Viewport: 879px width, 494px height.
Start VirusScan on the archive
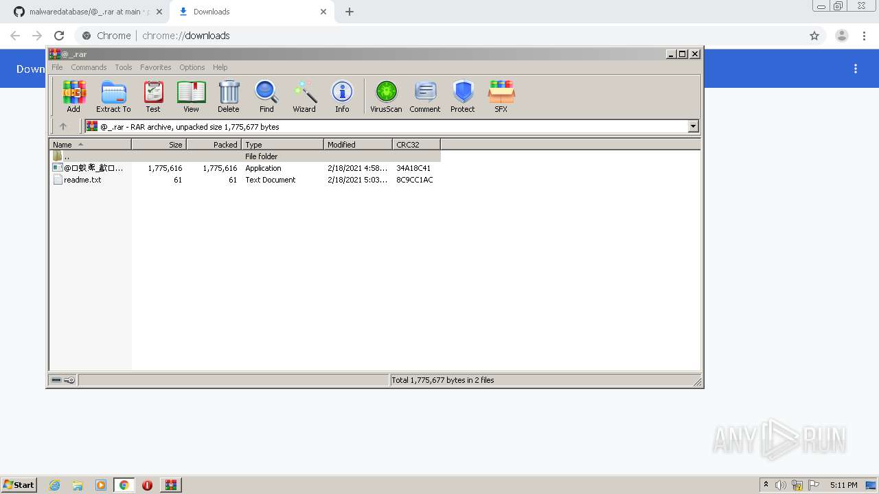click(386, 96)
